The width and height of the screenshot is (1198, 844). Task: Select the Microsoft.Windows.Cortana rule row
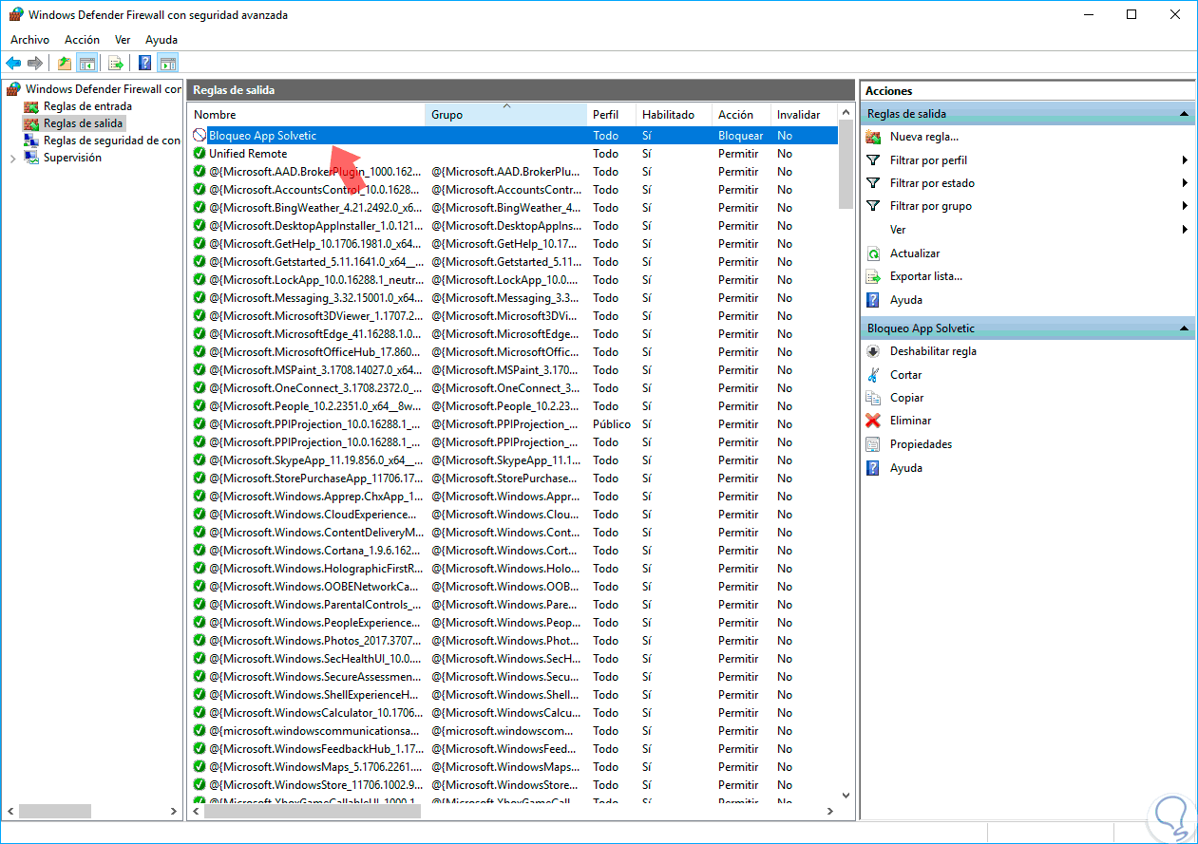click(x=513, y=551)
